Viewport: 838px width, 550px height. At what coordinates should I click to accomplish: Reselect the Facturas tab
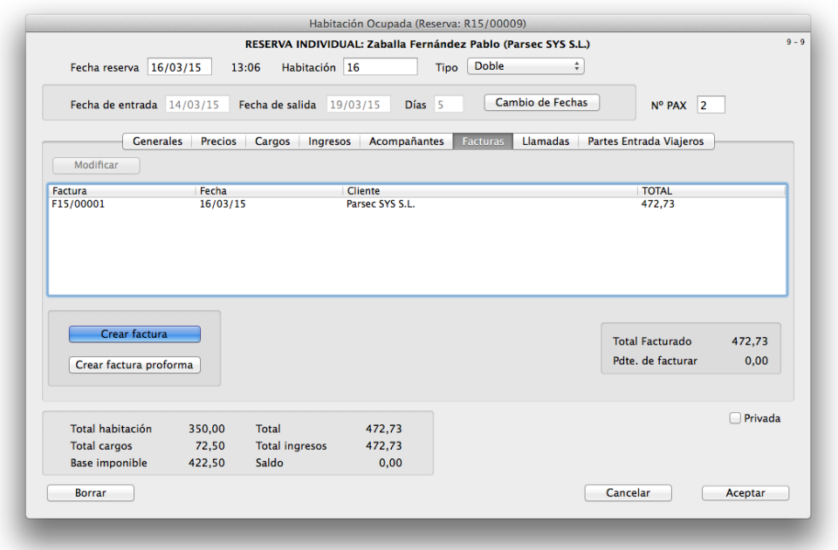[x=482, y=141]
